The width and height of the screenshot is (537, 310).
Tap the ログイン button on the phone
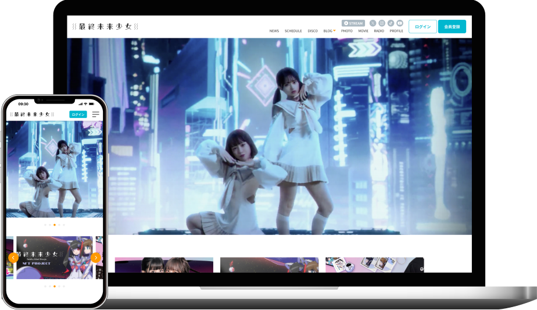[78, 115]
